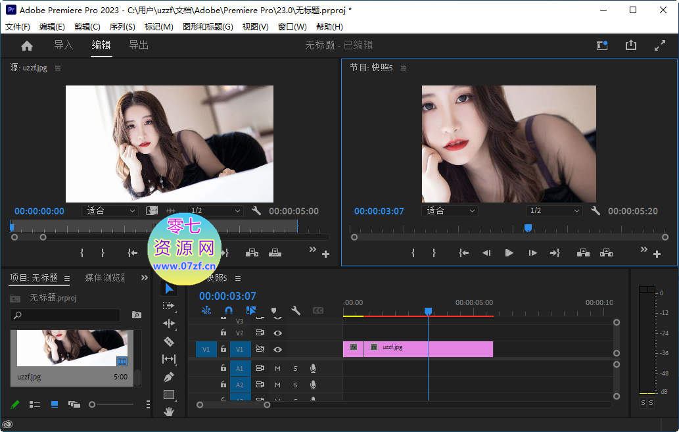
Task: Switch to the 导出 workspace tab
Action: pos(139,45)
